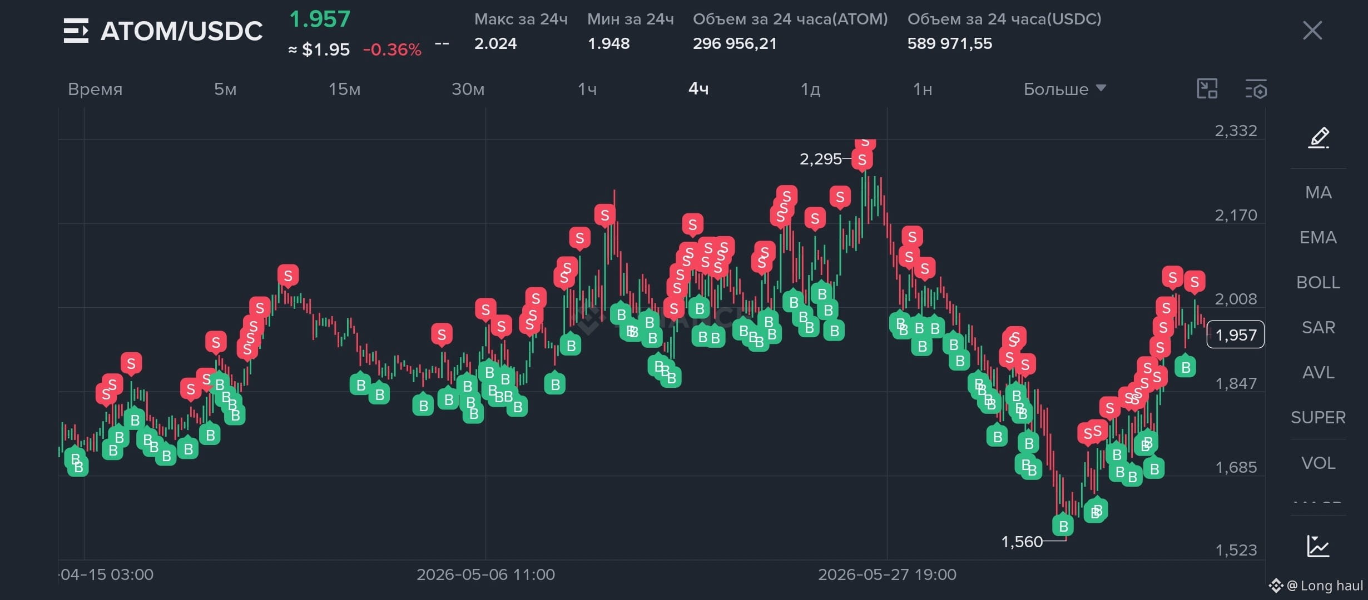Enable the MA indicator
Screen dimensions: 1368x600
(x=1319, y=193)
